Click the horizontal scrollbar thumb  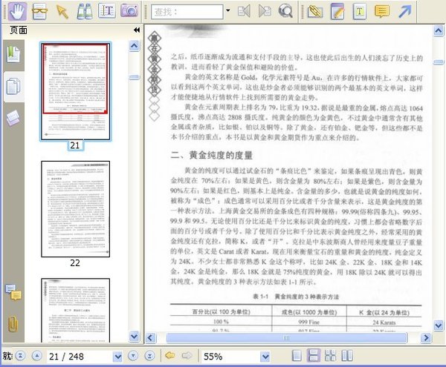(x=286, y=338)
